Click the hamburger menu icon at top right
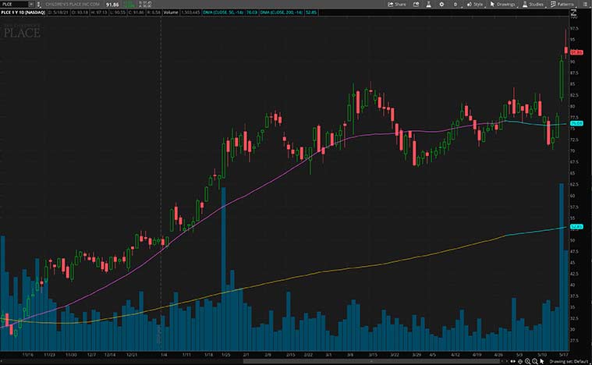Viewport: 592px width, 365px height. tap(587, 4)
